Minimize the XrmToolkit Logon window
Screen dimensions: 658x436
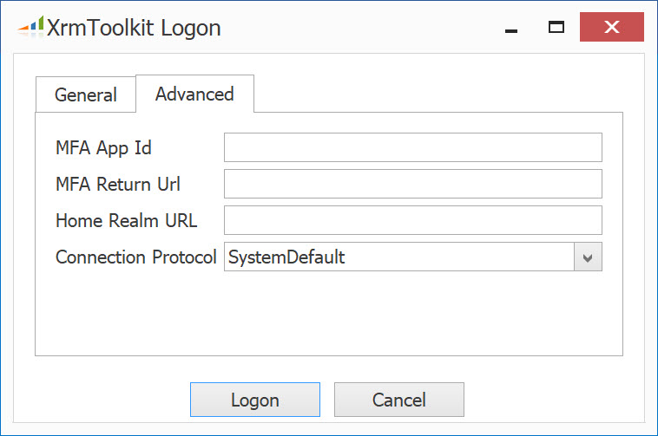(x=510, y=27)
